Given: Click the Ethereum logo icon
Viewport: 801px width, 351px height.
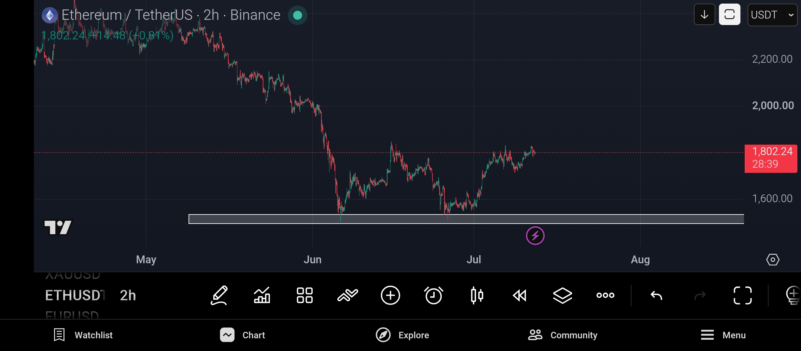Looking at the screenshot, I should coord(50,15).
